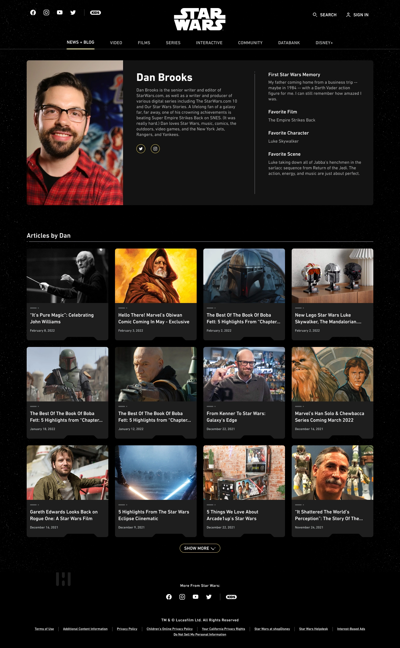
Task: Click the Star Wars logo
Action: click(200, 19)
